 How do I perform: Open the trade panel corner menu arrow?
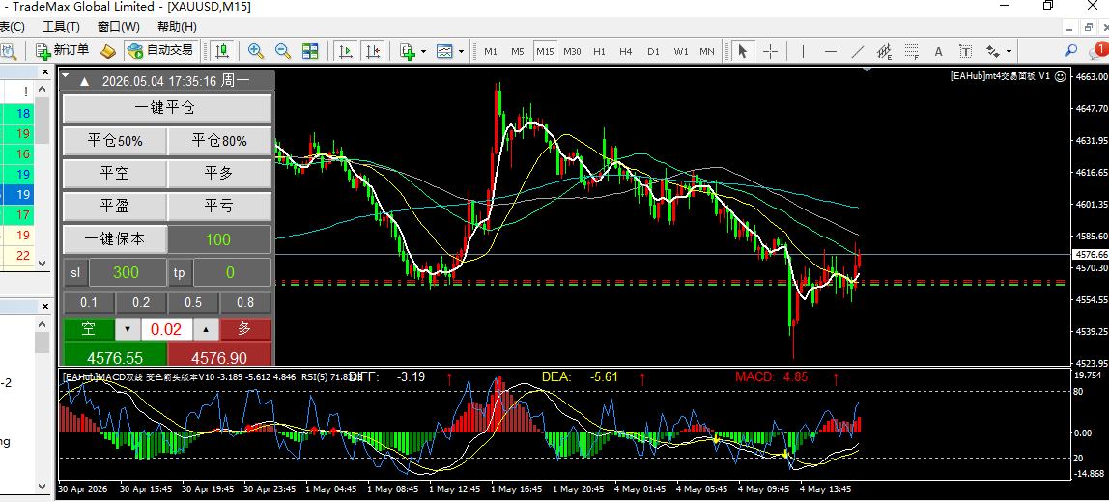(x=65, y=75)
